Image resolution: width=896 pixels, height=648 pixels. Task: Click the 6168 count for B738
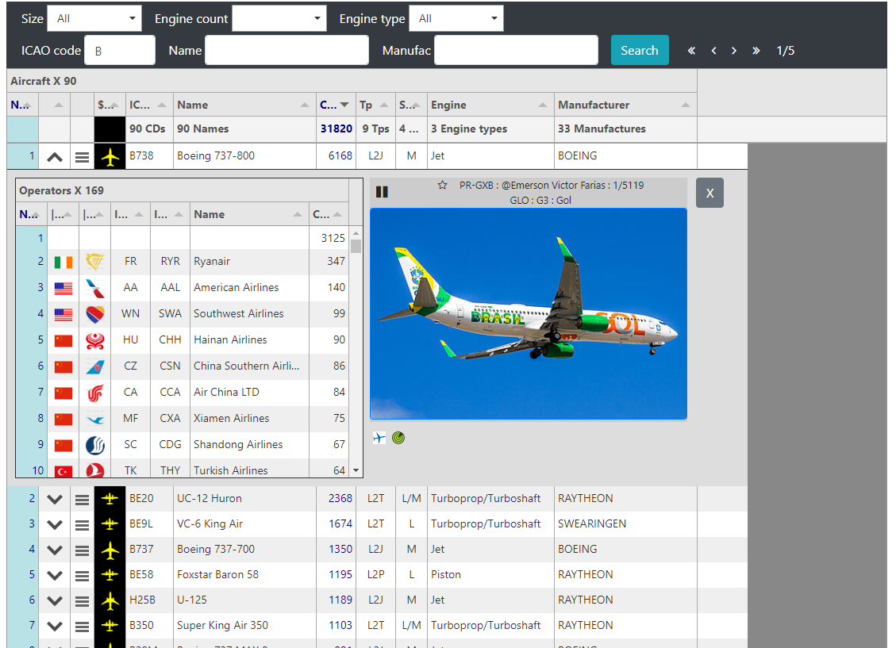340,156
